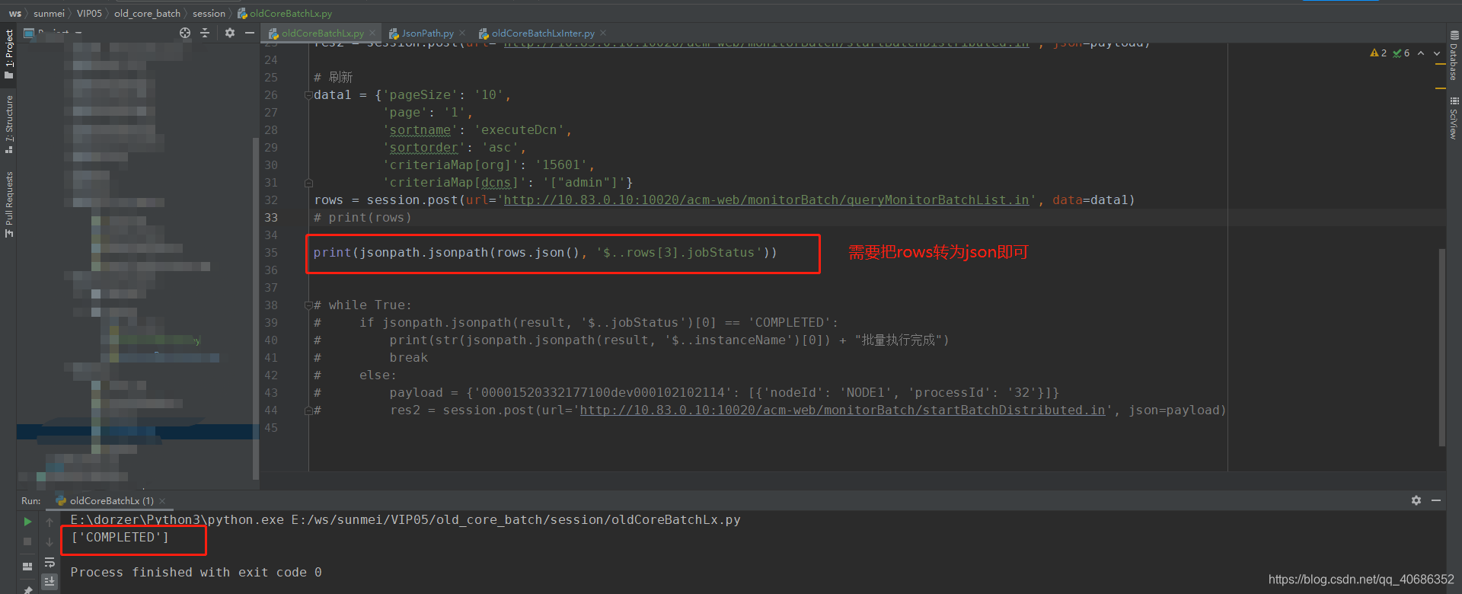Image resolution: width=1462 pixels, height=594 pixels.
Task: Go to next highlighted error arrow
Action: click(x=1437, y=53)
